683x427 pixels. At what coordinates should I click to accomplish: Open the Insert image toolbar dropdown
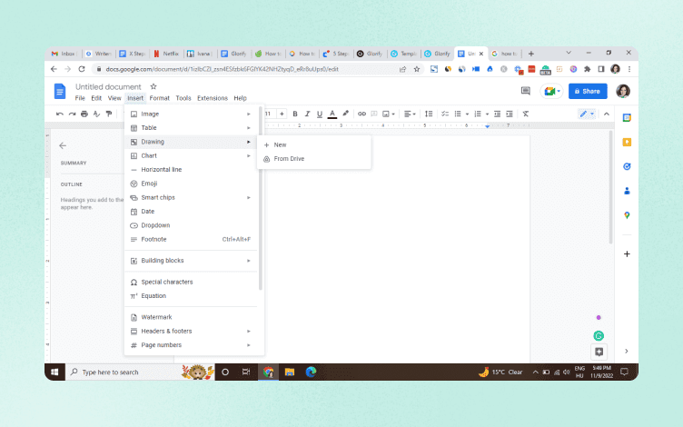[x=388, y=114]
